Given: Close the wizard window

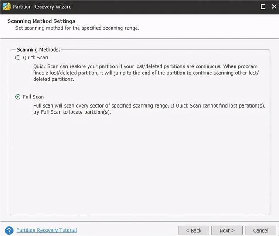Looking at the screenshot, I should [x=274, y=7].
